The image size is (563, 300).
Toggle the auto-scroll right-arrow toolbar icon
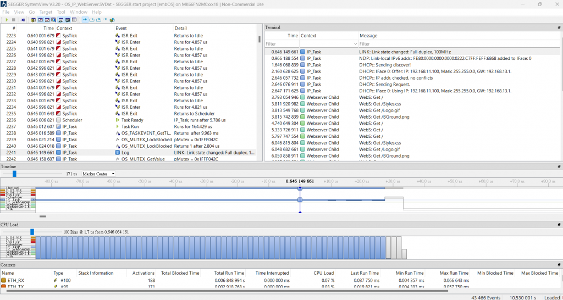click(x=85, y=20)
